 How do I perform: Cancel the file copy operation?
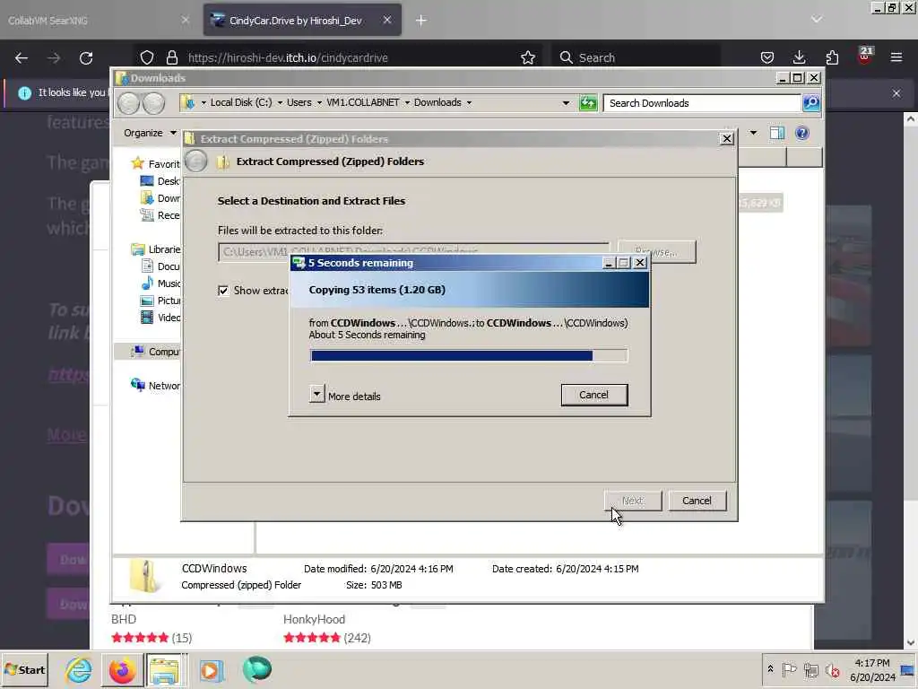[593, 395]
